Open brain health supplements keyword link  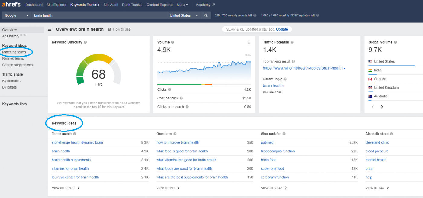[x=71, y=160]
